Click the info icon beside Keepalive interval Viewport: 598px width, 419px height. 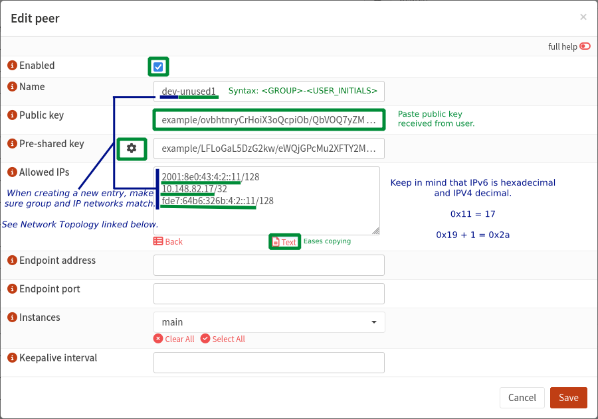coord(12,358)
